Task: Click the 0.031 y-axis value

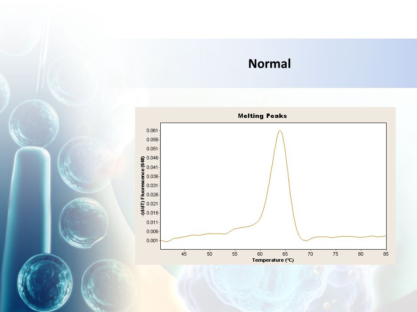Action: (152, 185)
